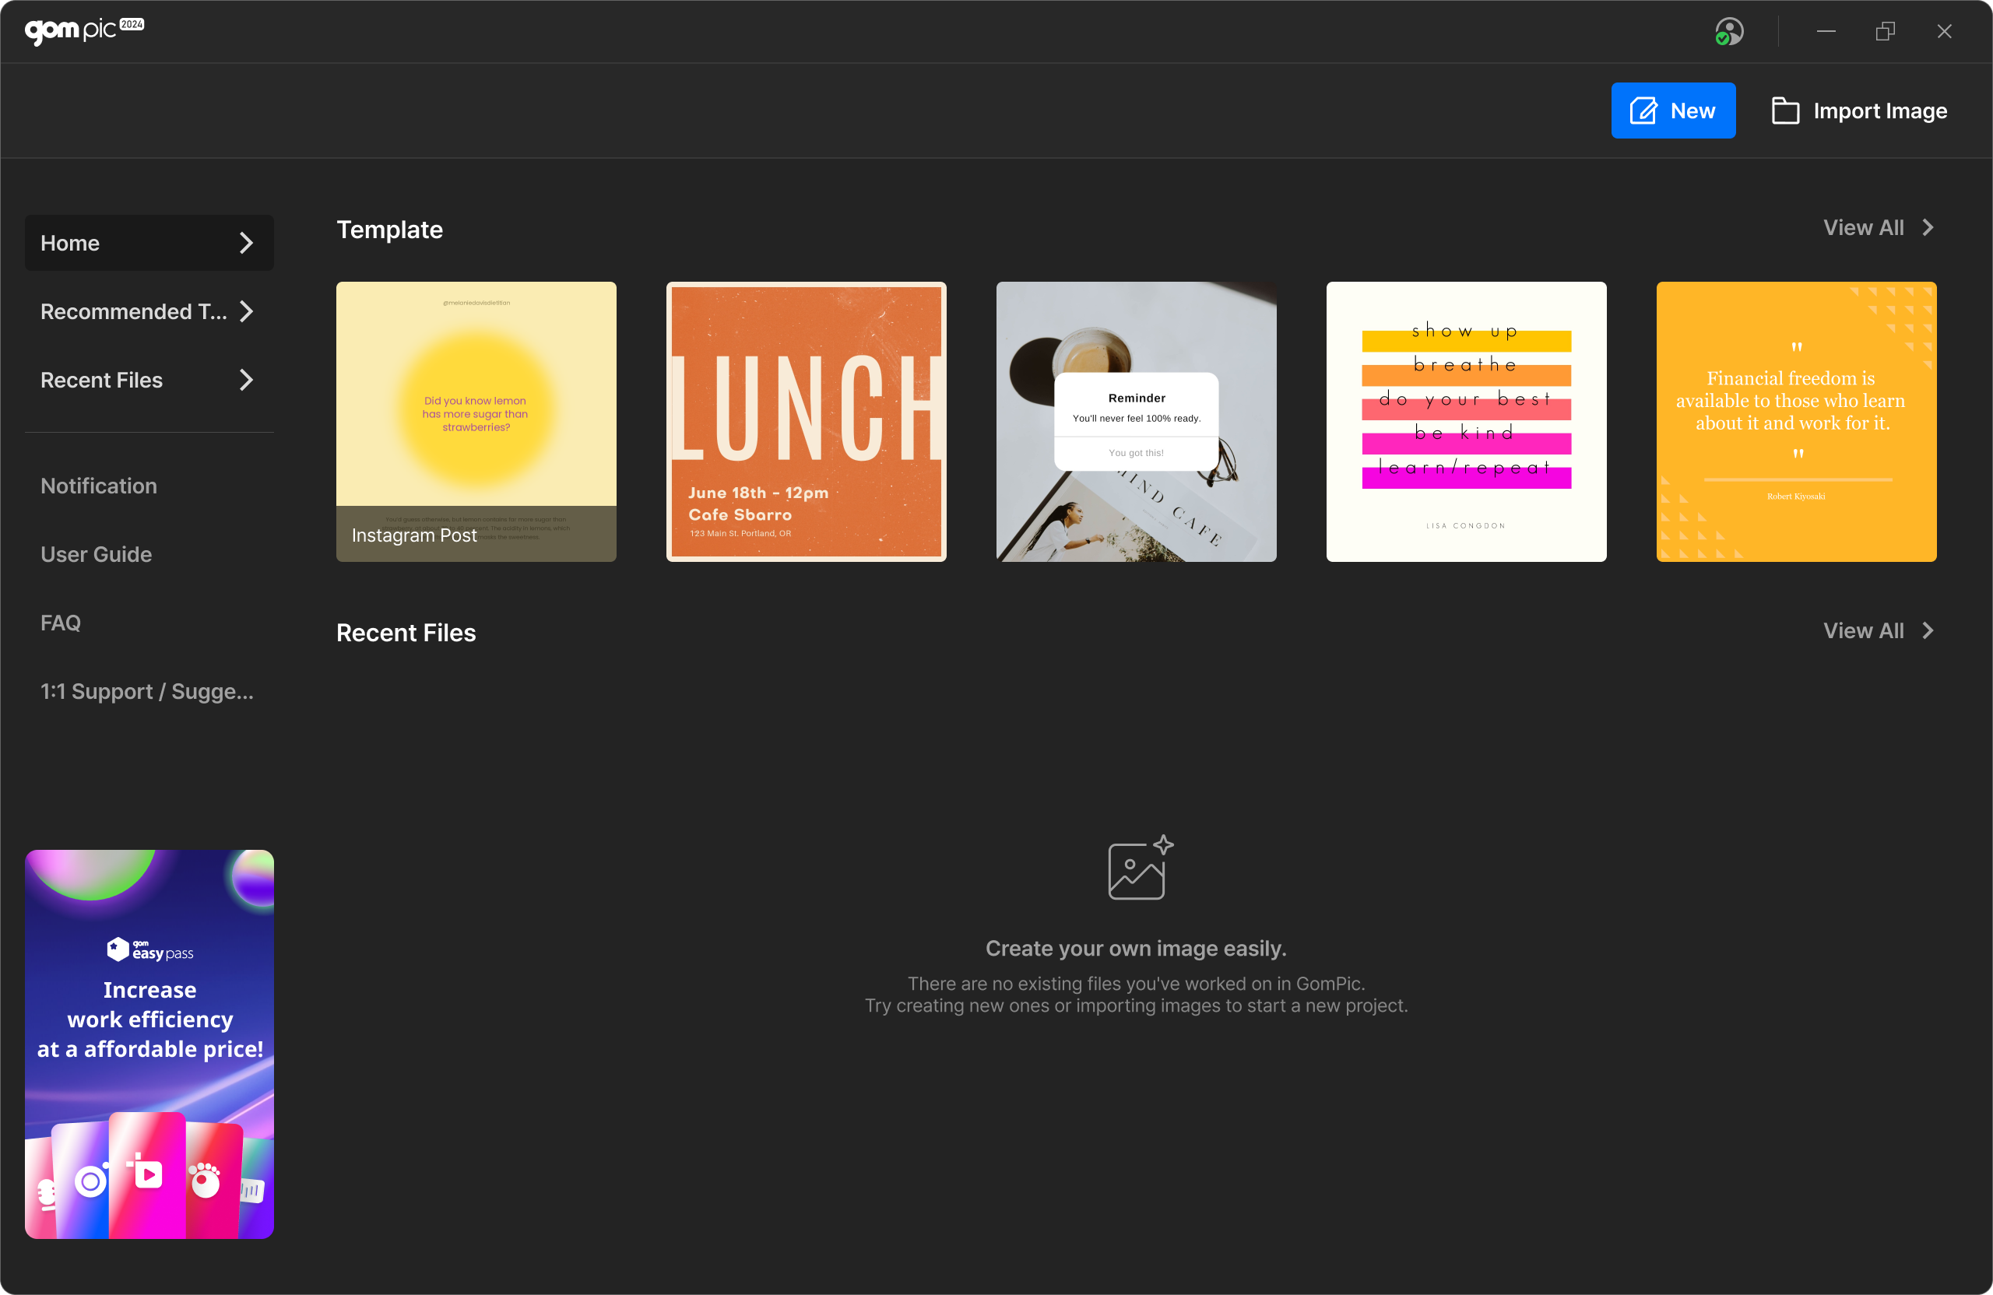Minimize the GOM Pic window
The width and height of the screenshot is (1993, 1295).
pos(1826,32)
